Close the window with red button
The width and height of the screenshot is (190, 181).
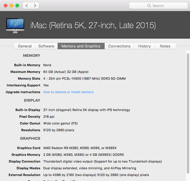pyautogui.click(x=6, y=6)
